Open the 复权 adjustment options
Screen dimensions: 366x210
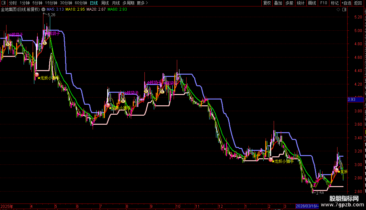pos(267,3)
